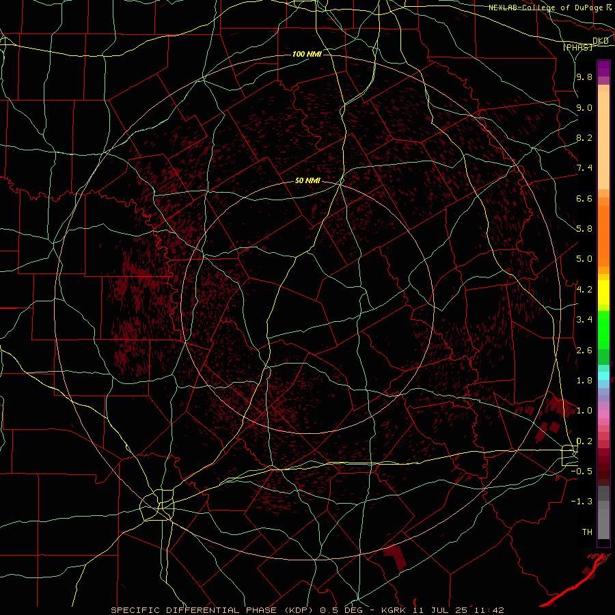The width and height of the screenshot is (615, 615).
Task: Click the DKD product label
Action: point(601,41)
